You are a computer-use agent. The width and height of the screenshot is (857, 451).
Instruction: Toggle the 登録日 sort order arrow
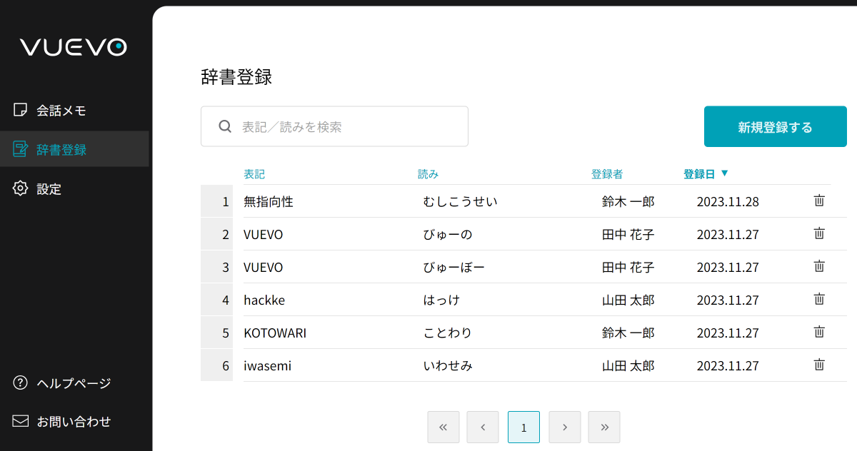(726, 173)
